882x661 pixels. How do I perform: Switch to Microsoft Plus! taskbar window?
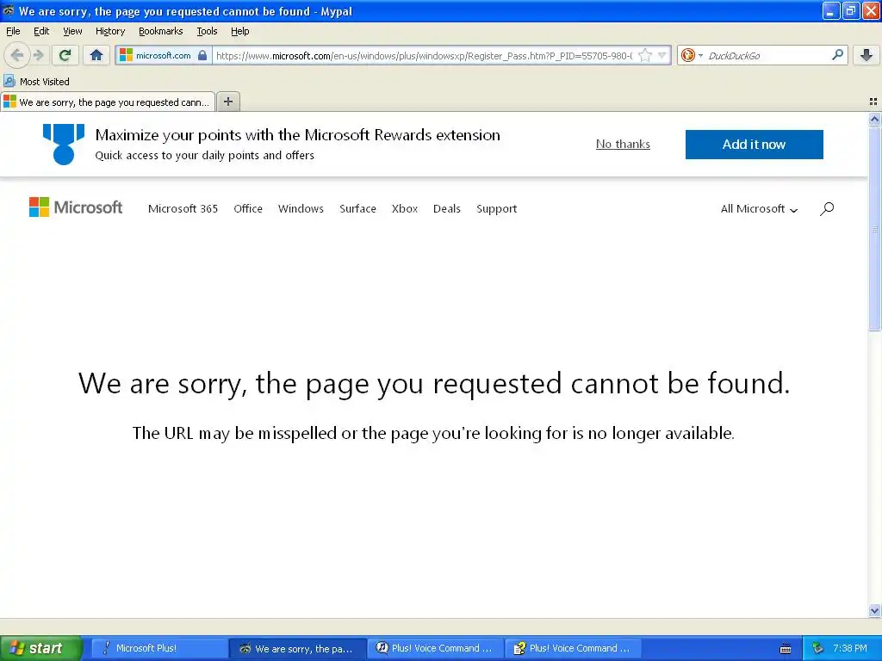pyautogui.click(x=158, y=648)
